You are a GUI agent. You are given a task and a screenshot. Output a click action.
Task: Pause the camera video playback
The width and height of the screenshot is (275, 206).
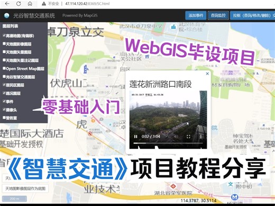[x=135, y=137]
